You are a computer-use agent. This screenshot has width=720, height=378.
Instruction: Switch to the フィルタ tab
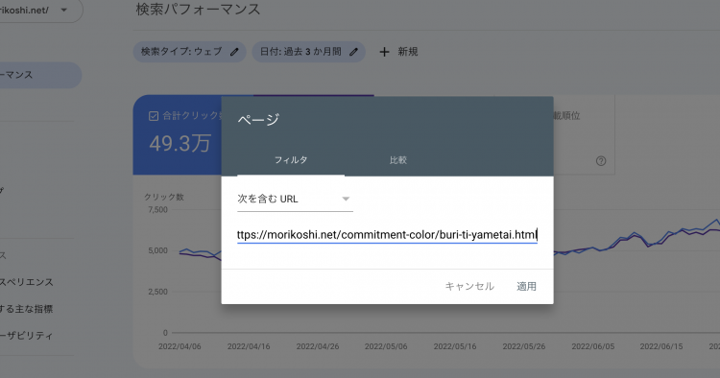pos(291,160)
